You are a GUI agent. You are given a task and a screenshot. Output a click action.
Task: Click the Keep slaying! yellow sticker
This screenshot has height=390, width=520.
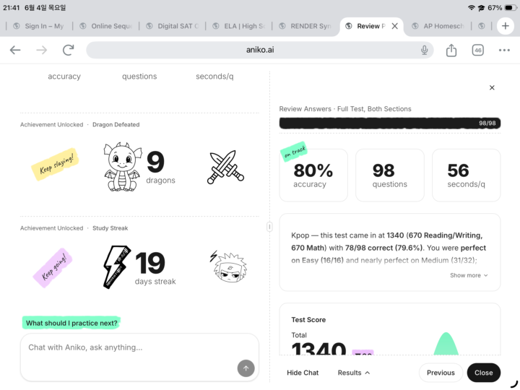pos(56,165)
